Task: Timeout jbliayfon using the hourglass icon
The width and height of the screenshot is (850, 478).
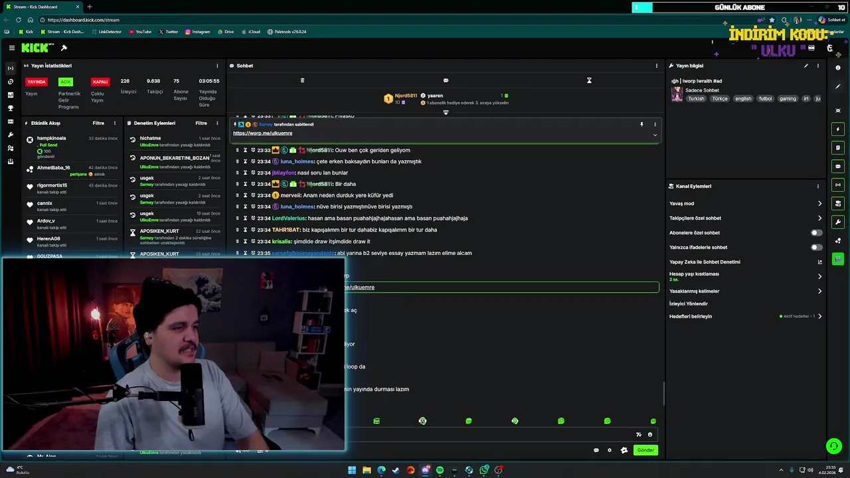Action: pos(245,173)
